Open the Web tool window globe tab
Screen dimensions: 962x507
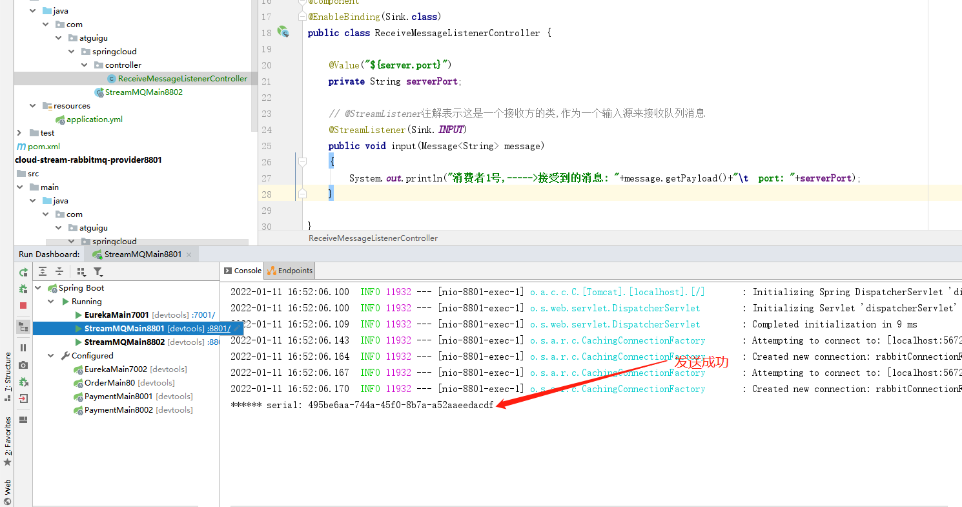8,492
